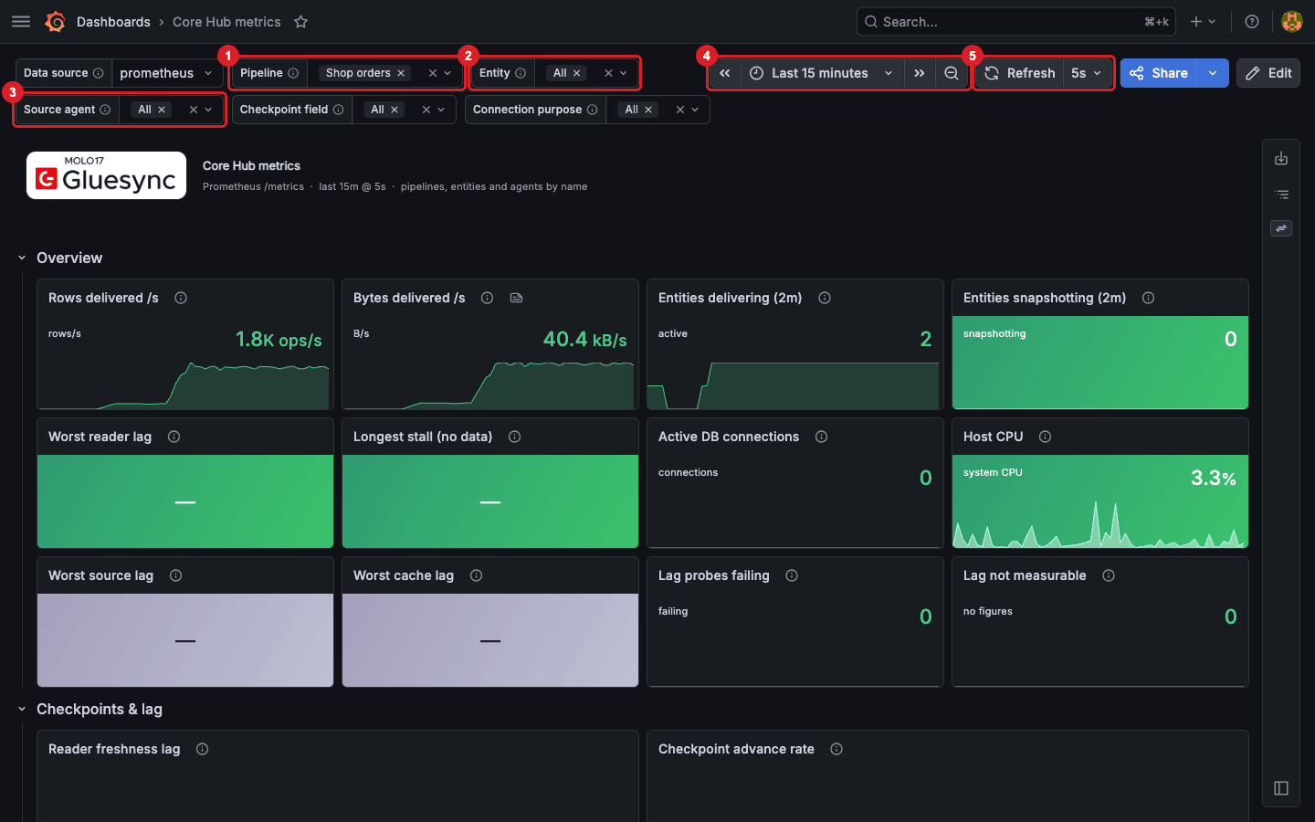Shift time range backward

click(x=724, y=73)
